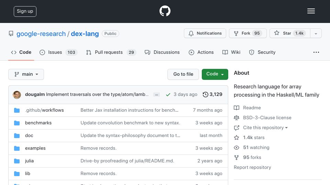Click the doc folder icon

[17, 136]
